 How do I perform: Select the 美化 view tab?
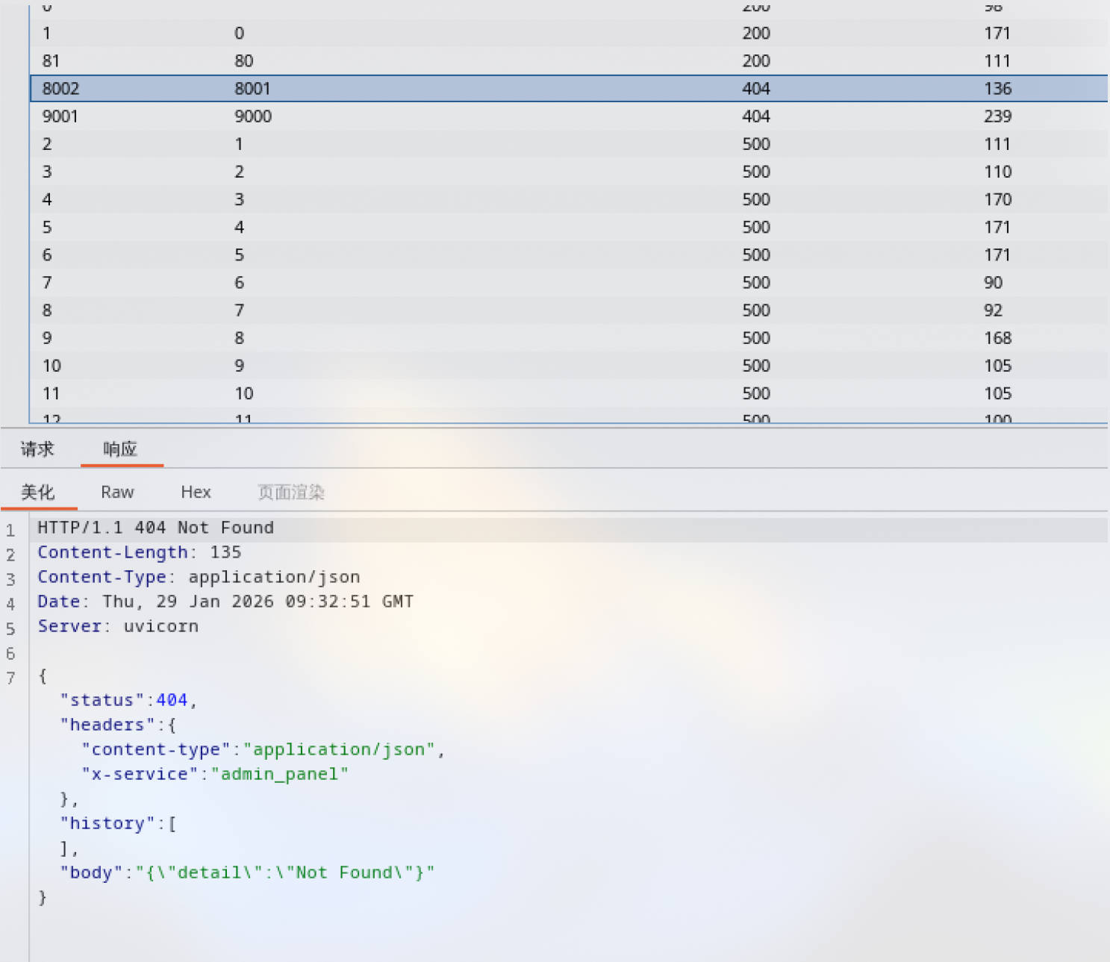[x=37, y=493]
